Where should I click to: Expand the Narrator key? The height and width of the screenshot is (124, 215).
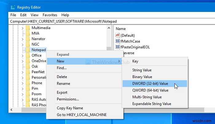[23, 39]
